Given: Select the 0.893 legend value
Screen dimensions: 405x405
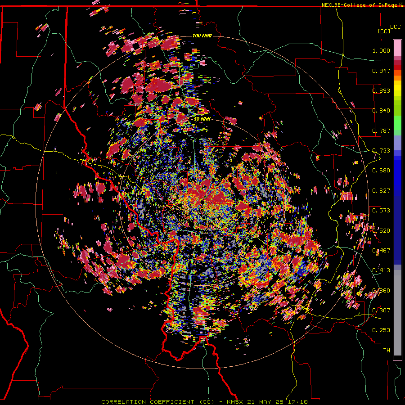Looking at the screenshot, I should [381, 90].
